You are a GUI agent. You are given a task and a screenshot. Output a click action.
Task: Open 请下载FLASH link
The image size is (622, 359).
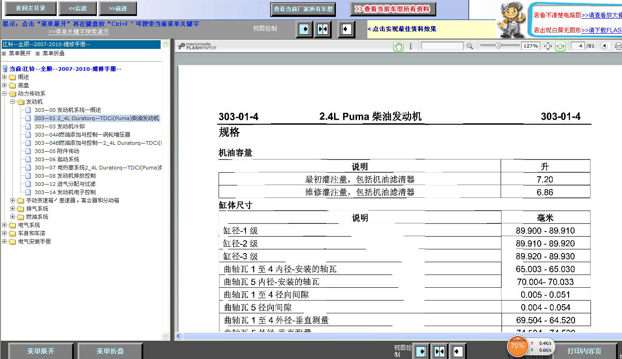click(x=601, y=31)
